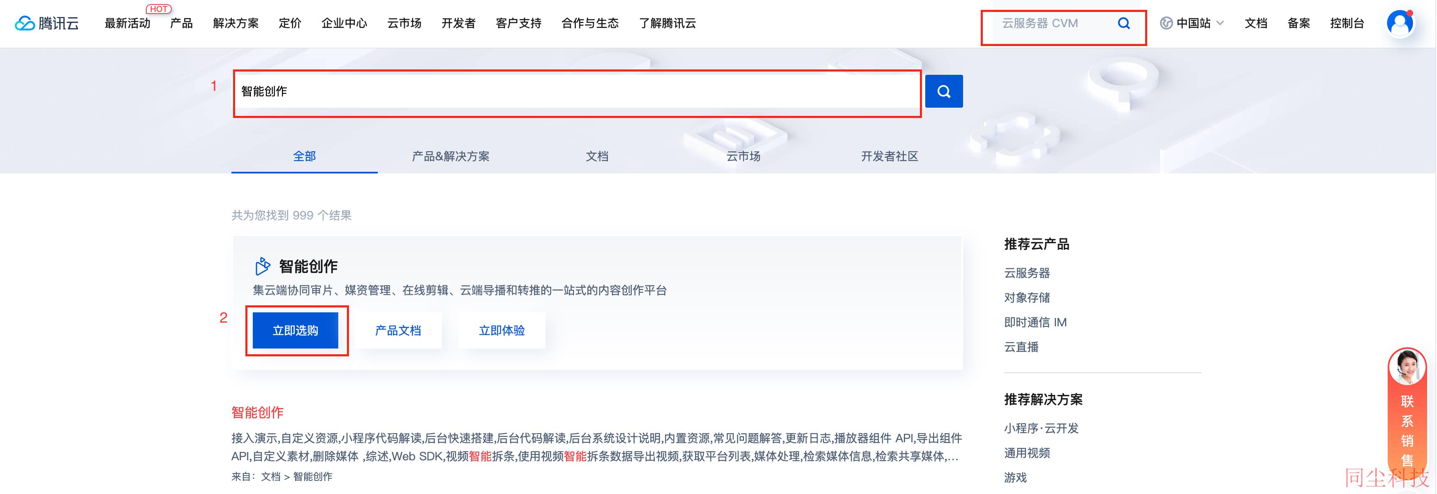The width and height of the screenshot is (1437, 494).
Task: Open recommended solution 小程序·云开发
Action: pyautogui.click(x=1041, y=428)
